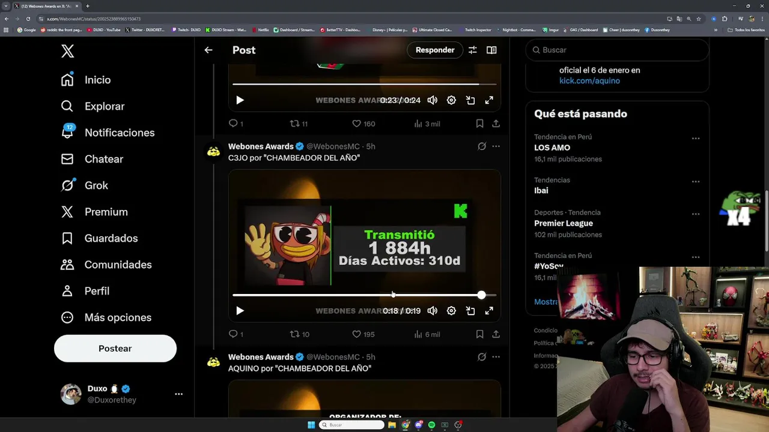Open Grok explain icon on C3JO post

(x=482, y=146)
